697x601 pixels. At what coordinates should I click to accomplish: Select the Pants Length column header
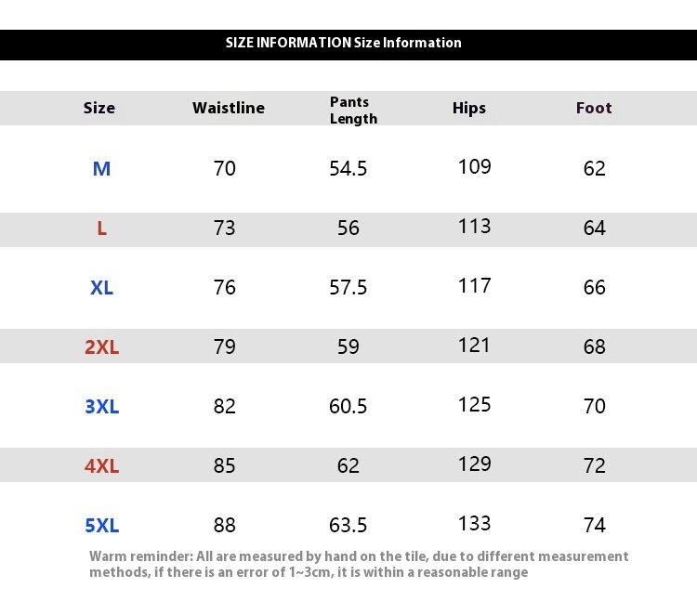[x=353, y=110]
